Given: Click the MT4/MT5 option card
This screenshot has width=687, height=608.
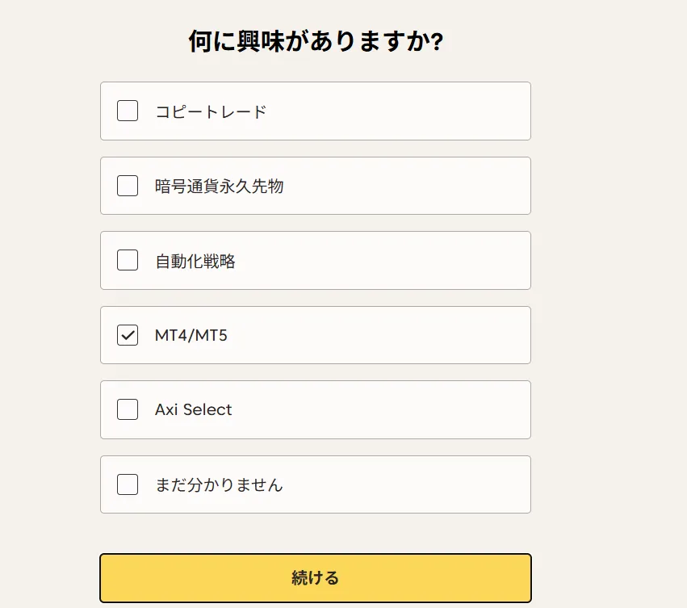Looking at the screenshot, I should point(315,334).
